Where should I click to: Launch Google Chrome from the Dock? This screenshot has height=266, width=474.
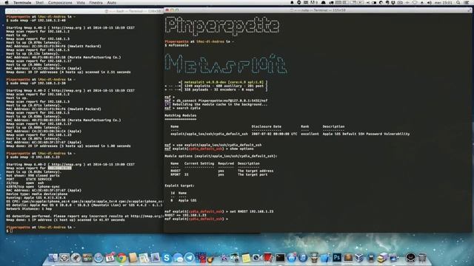click(x=121, y=258)
